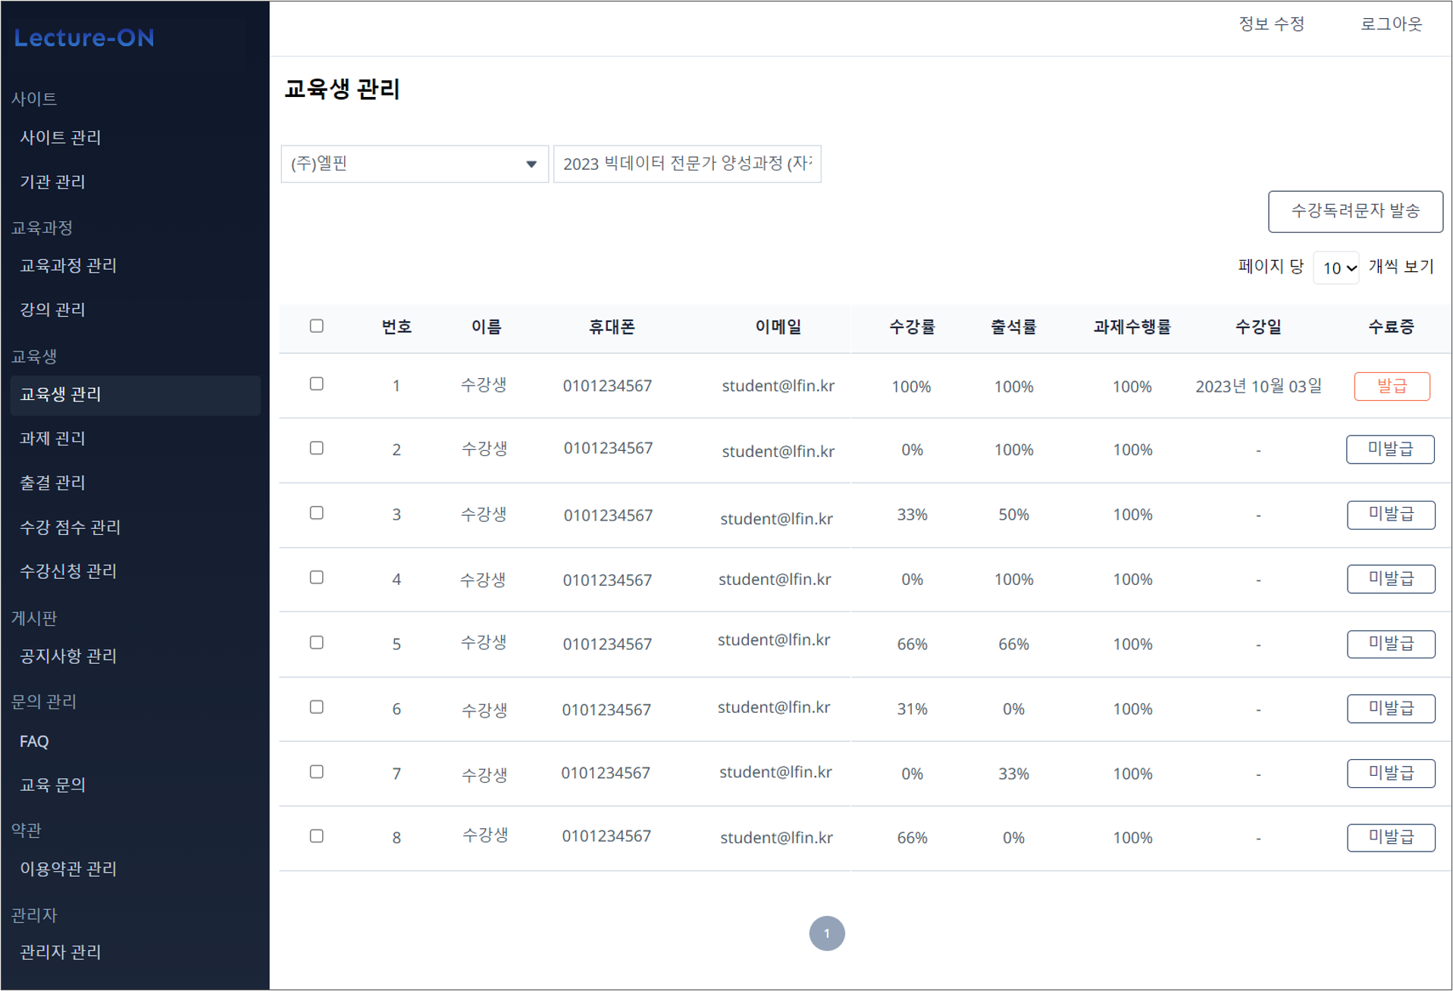This screenshot has width=1453, height=991.
Task: Open 사이트 관리 in the sidebar
Action: tap(61, 137)
